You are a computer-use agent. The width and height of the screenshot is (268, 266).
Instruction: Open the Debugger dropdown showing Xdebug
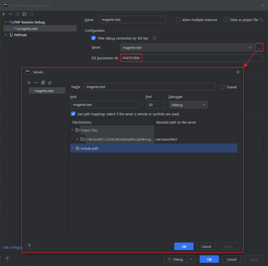click(188, 105)
